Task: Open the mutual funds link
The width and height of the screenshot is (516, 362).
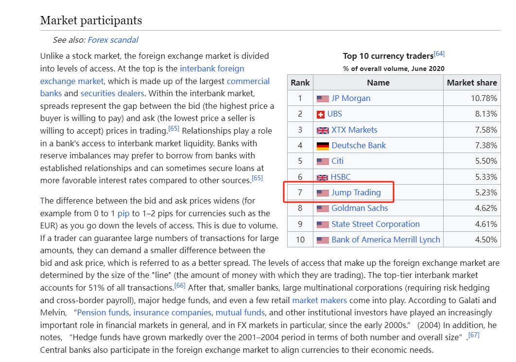Action: 240,312
